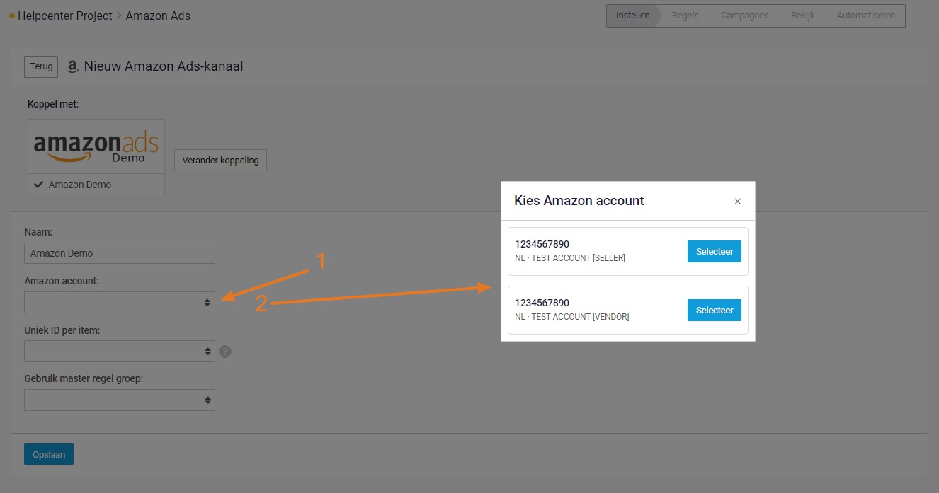Click the Amazon logo icon in header
This screenshot has height=493, width=939.
pyautogui.click(x=72, y=66)
